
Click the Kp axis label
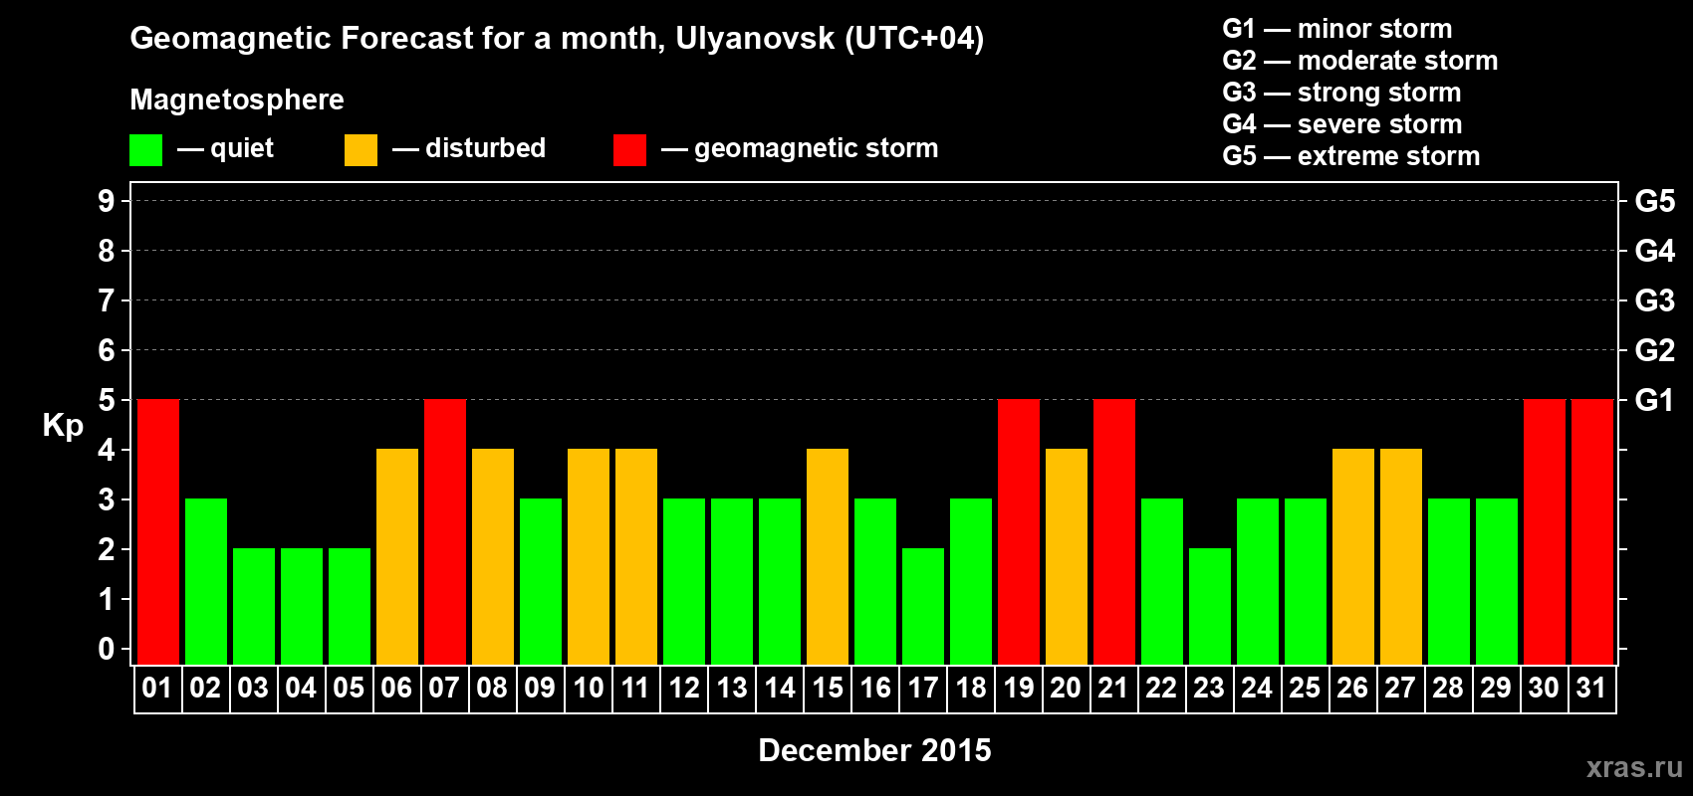pos(63,426)
